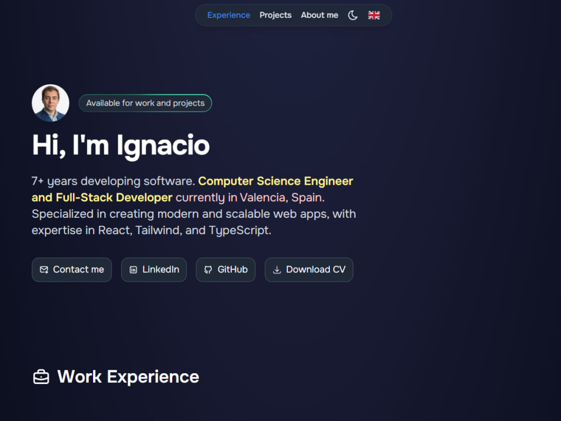This screenshot has width=561, height=421.
Task: Click the envelope icon on Contact me
Action: (x=44, y=269)
